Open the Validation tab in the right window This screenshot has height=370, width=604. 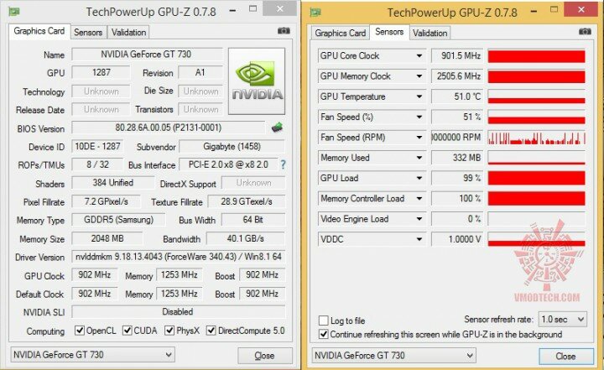(430, 34)
